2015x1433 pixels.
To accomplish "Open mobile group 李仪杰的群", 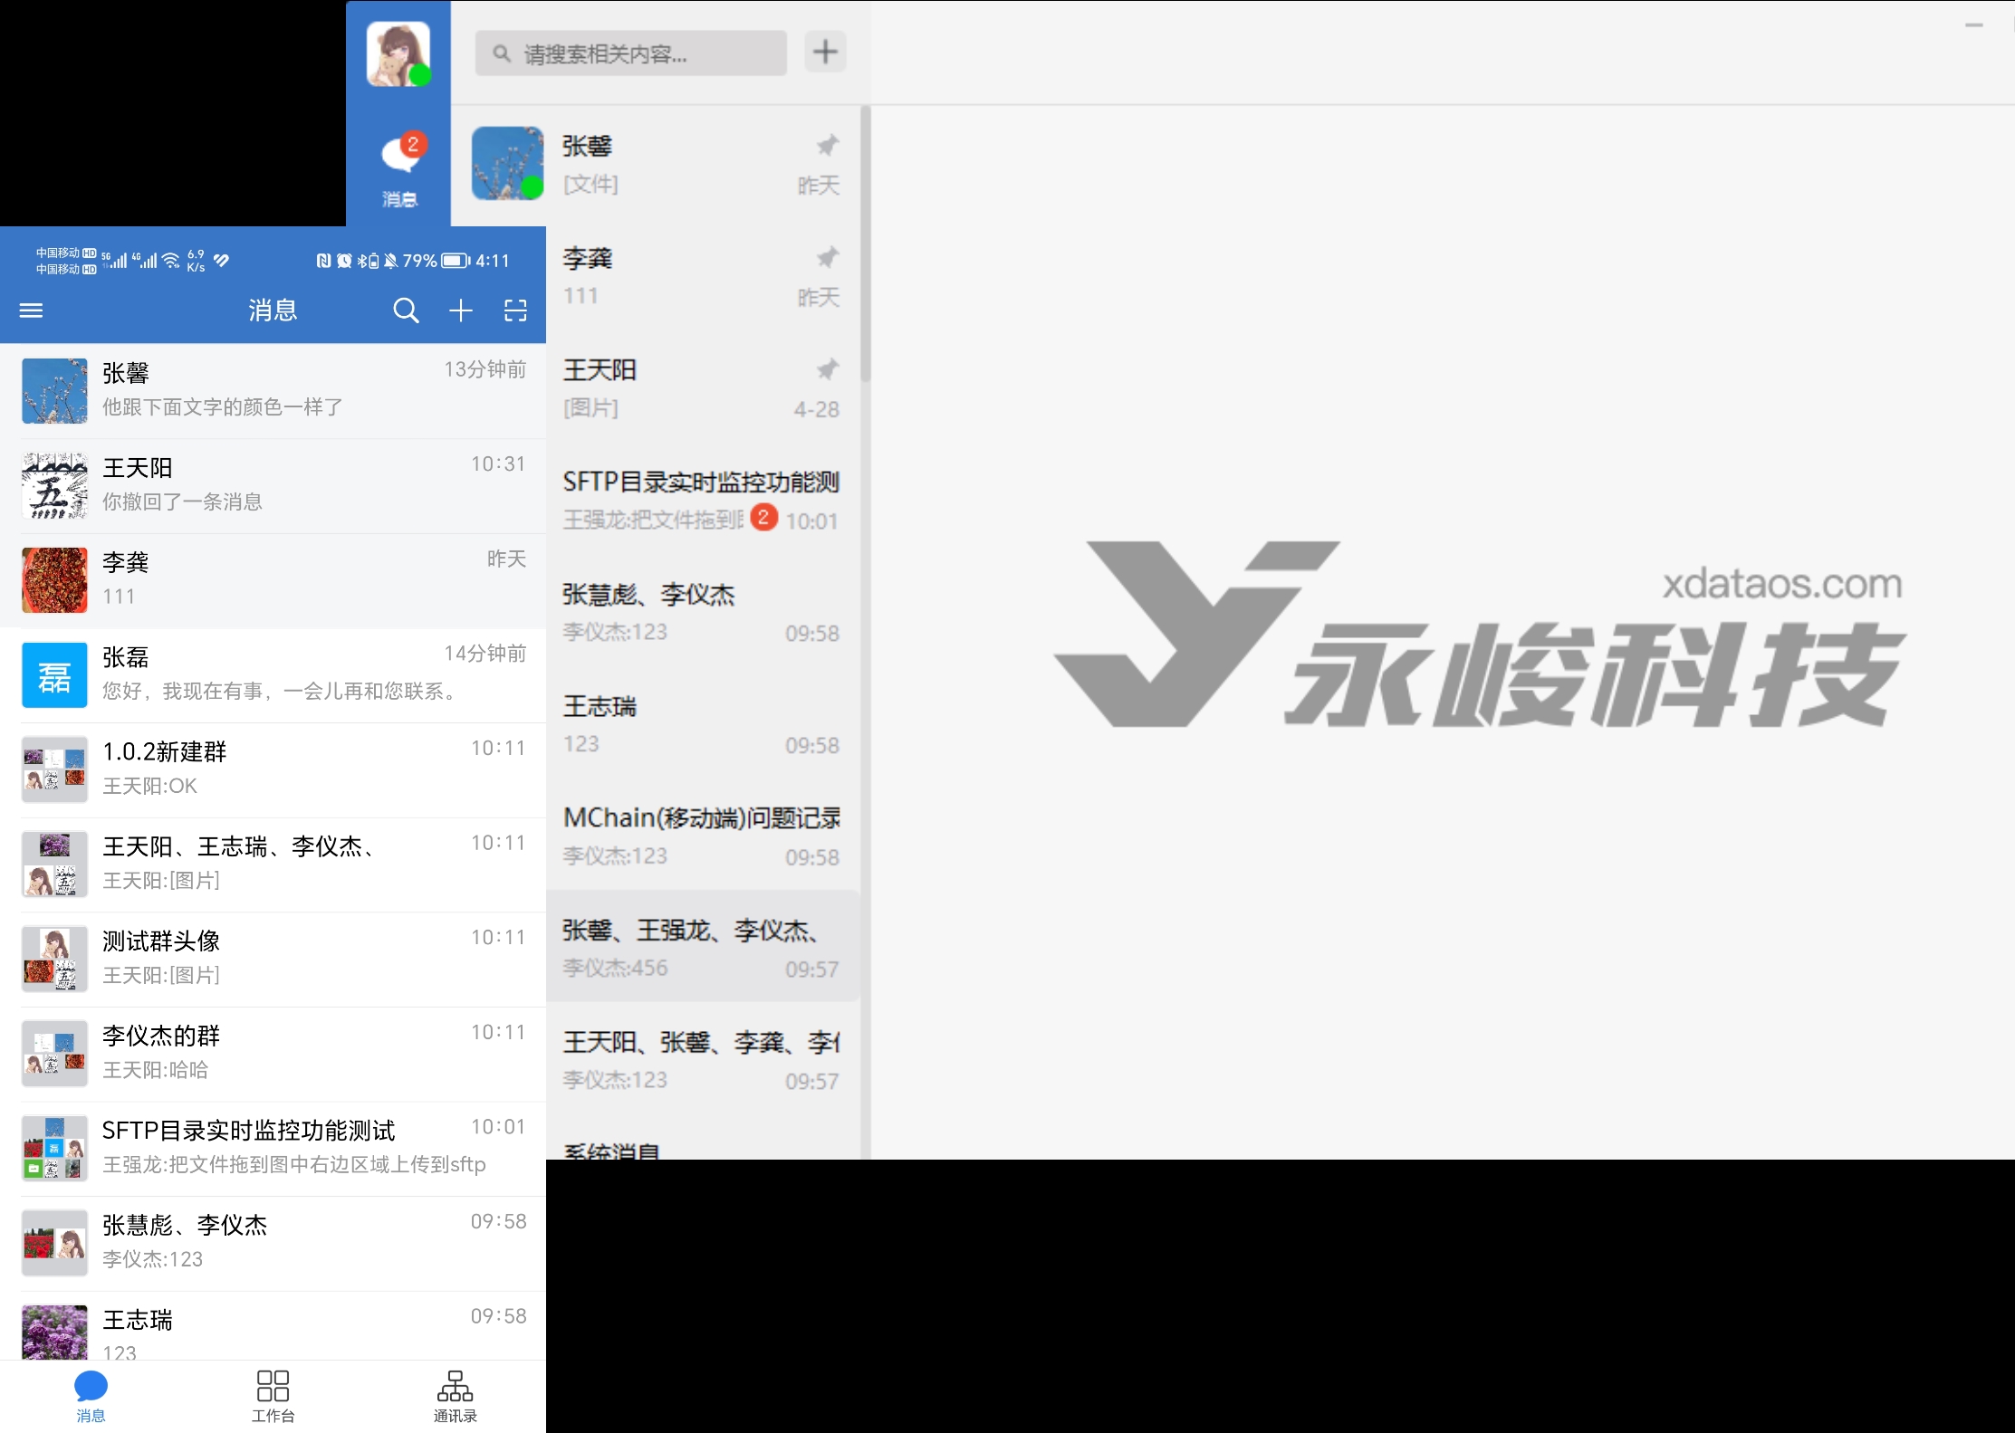I will click(273, 1054).
